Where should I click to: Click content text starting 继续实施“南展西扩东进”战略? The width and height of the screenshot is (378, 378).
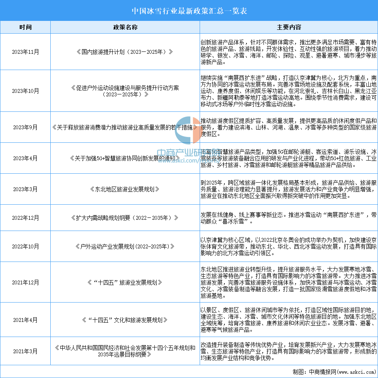tap(289, 91)
